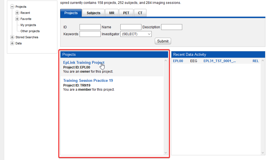269x160 pixels.
Task: Click the Name search field
Action: point(131,27)
